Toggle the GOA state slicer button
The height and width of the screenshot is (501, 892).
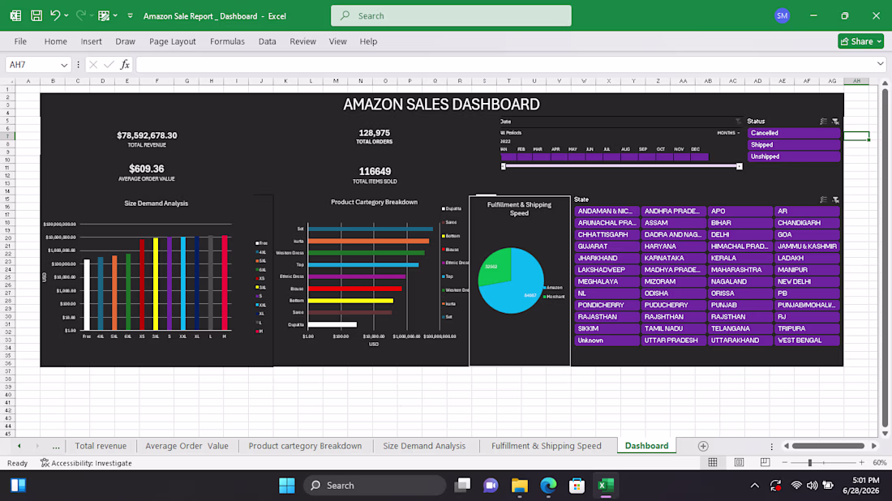point(807,235)
